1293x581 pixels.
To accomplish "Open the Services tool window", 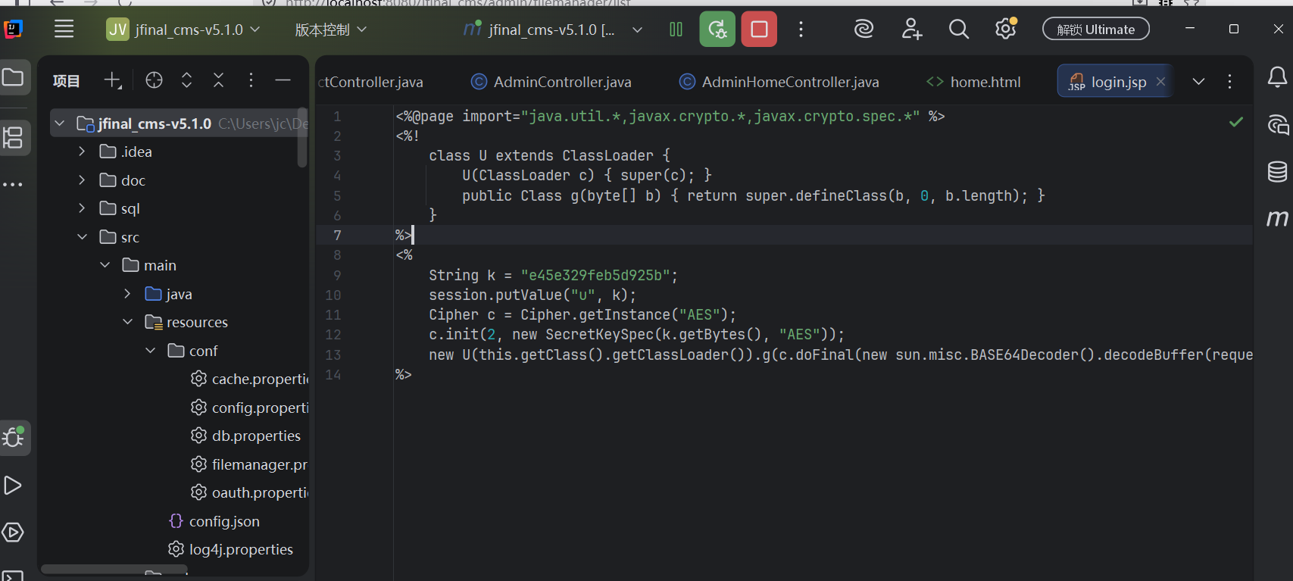I will [13, 533].
